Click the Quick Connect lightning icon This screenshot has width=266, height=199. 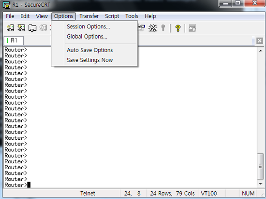point(21,28)
